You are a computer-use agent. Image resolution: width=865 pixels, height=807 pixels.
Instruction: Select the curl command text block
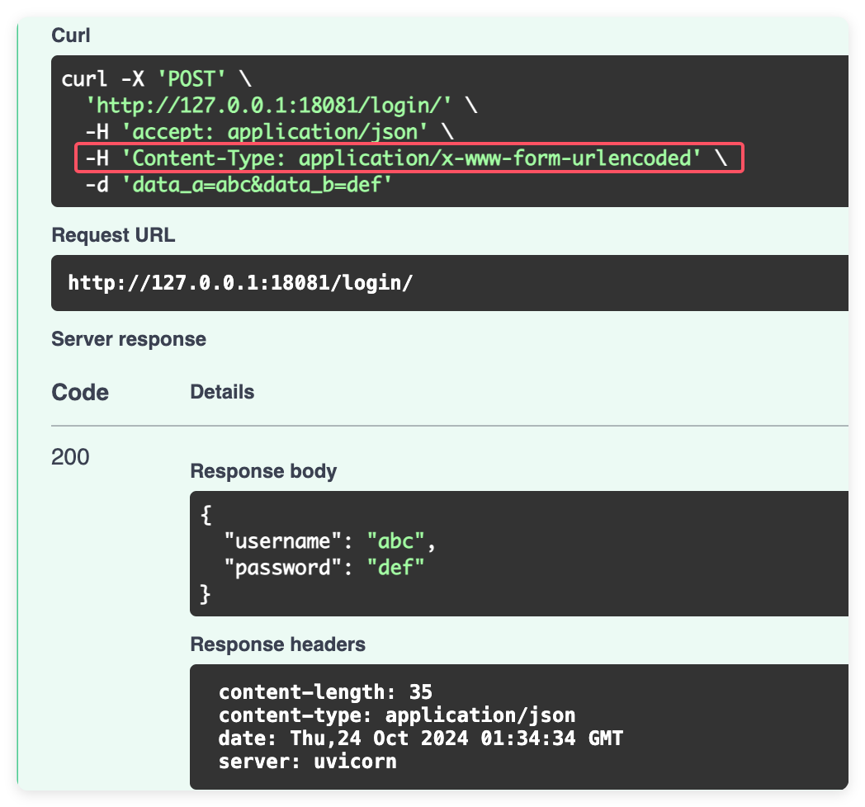[x=330, y=132]
